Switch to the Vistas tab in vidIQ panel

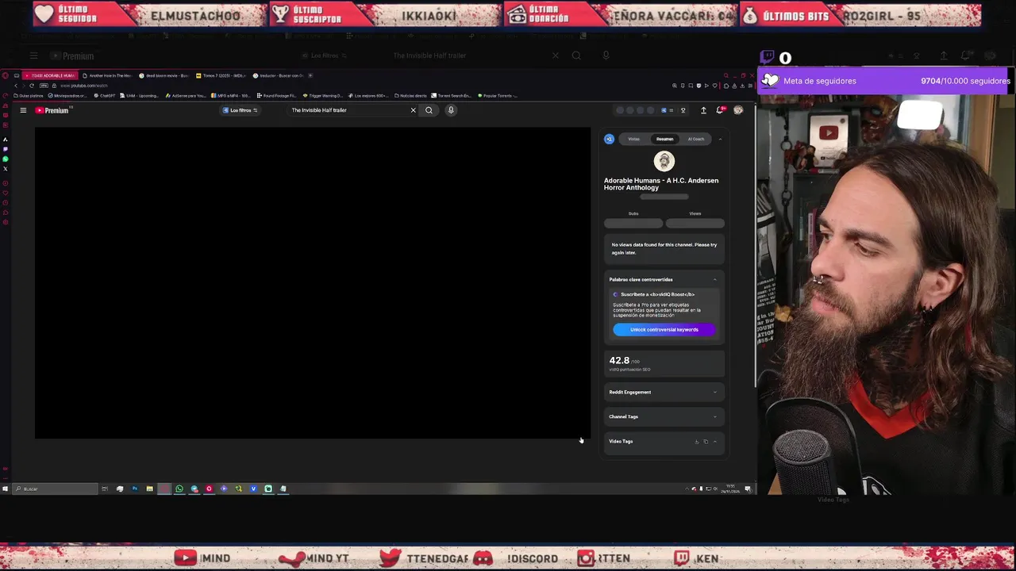point(633,139)
